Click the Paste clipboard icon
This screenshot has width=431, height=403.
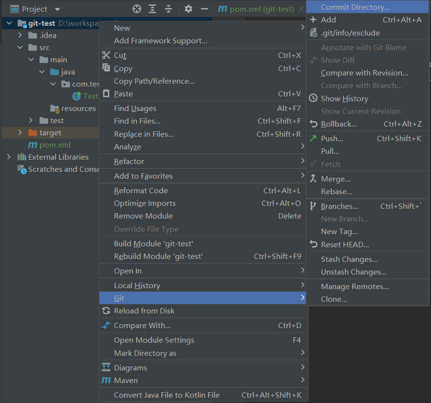[x=106, y=93]
